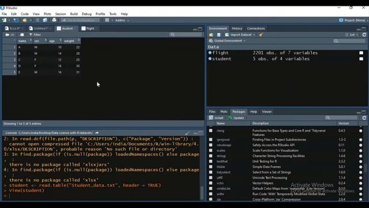Viewport: 369px width, 208px height.
Task: Open the Addins dropdown
Action: pyautogui.click(x=122, y=20)
